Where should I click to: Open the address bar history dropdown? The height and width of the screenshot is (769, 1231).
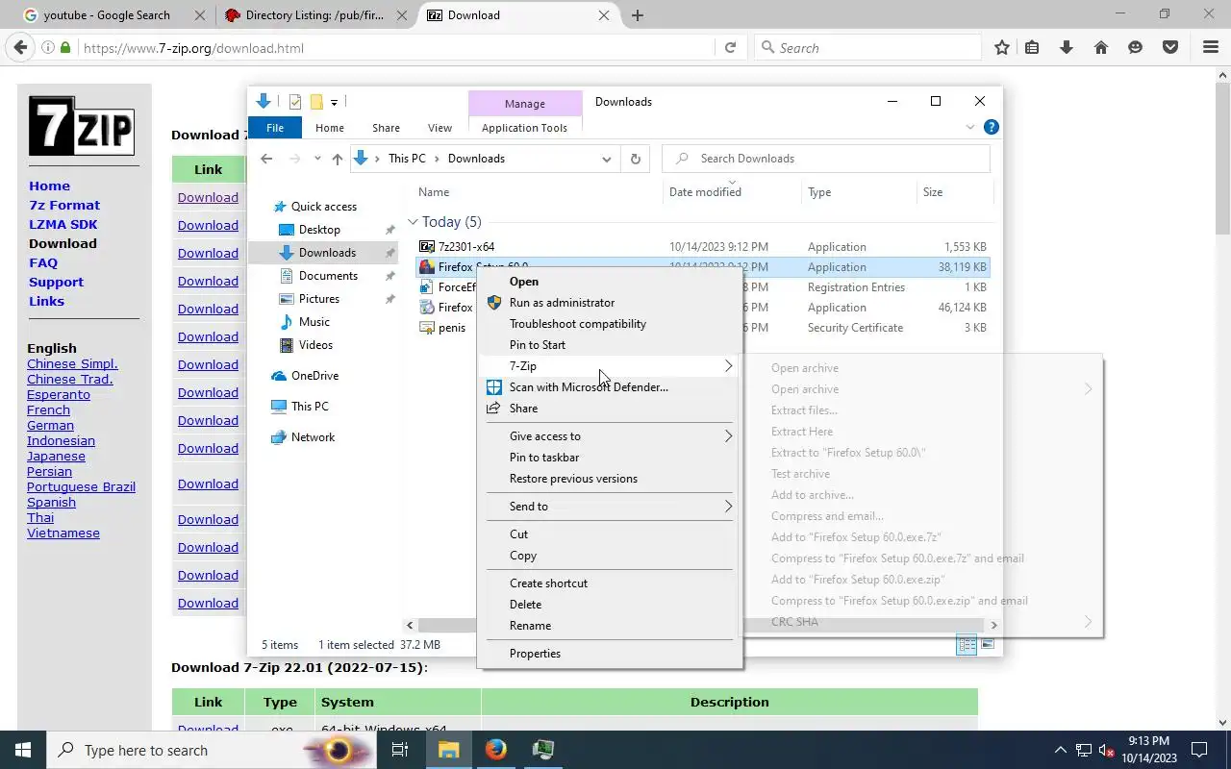click(x=606, y=159)
